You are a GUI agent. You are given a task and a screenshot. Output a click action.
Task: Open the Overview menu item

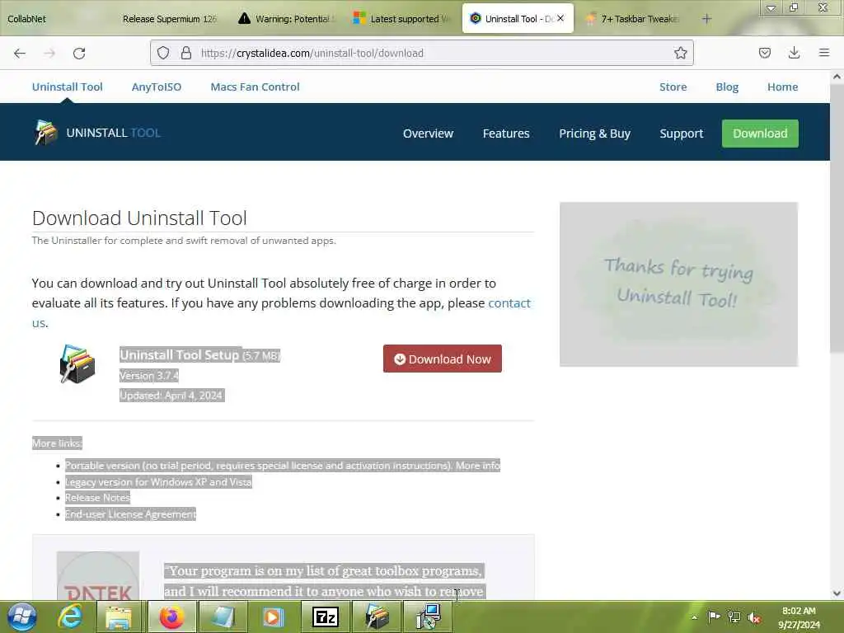[x=428, y=134]
